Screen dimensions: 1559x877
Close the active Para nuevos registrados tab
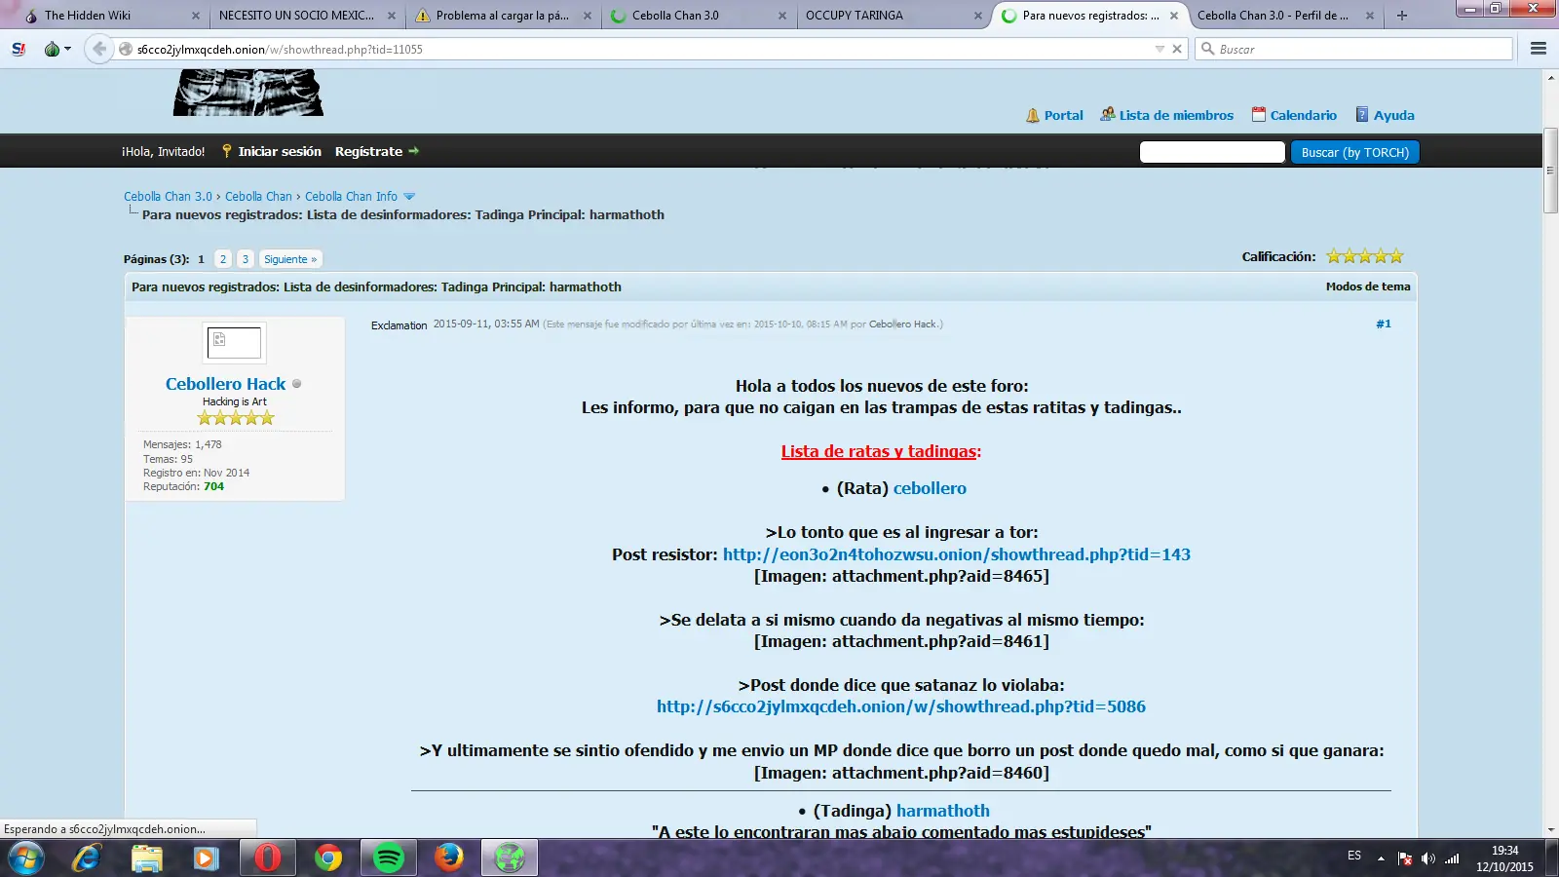coord(1174,16)
